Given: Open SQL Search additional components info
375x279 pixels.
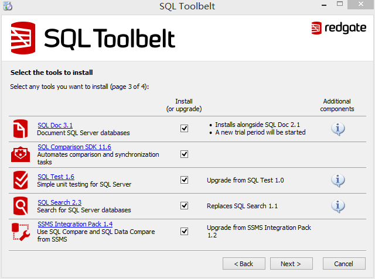Looking at the screenshot, I should pyautogui.click(x=337, y=206).
